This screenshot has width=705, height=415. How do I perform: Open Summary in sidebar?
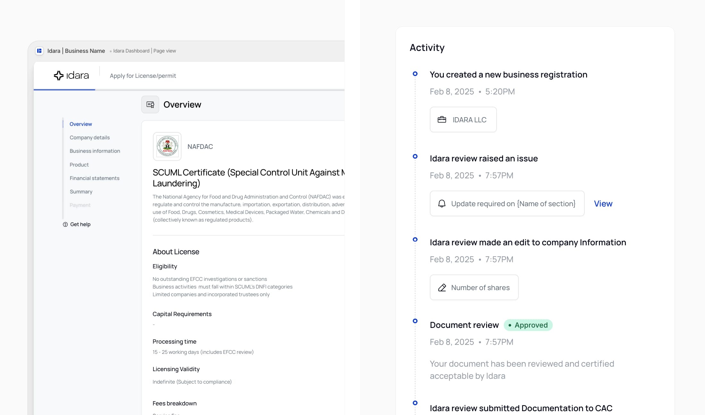point(81,191)
